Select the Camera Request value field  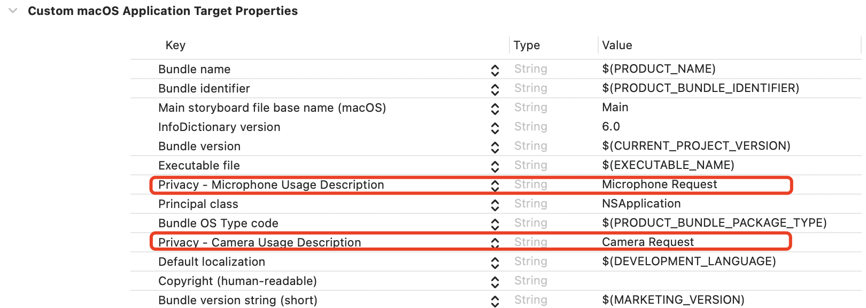coord(647,242)
